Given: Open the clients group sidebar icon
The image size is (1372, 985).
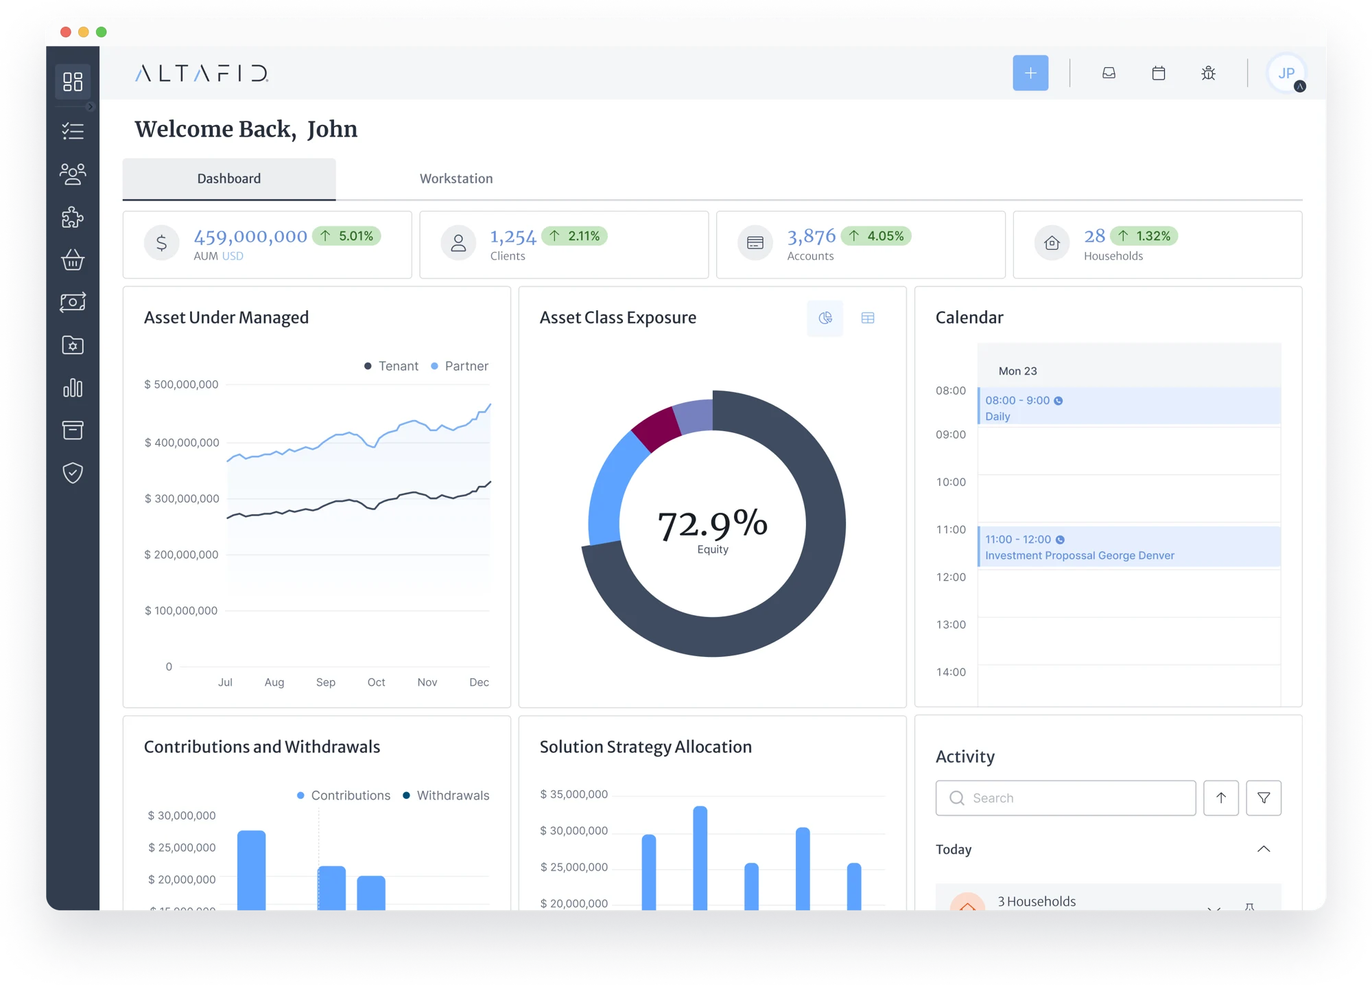Looking at the screenshot, I should pos(73,174).
